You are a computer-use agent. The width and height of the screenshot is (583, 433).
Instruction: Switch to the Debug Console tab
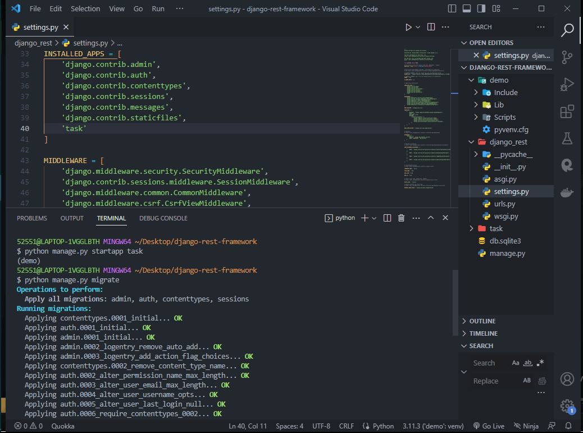(163, 218)
